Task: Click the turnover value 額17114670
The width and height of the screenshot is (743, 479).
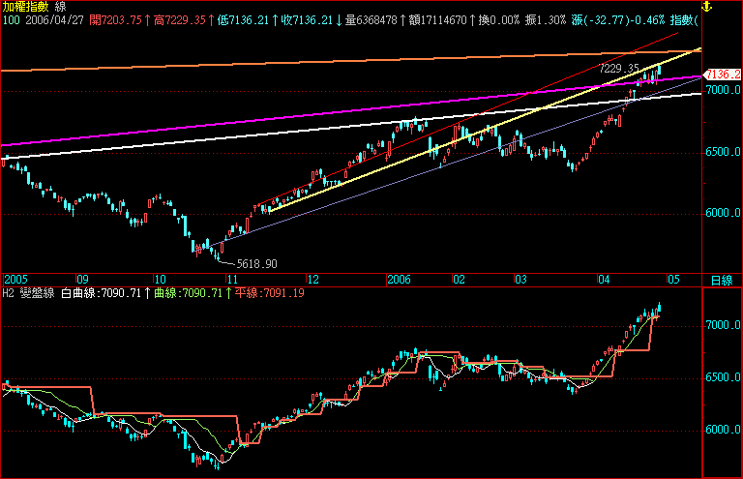Action: coord(437,20)
